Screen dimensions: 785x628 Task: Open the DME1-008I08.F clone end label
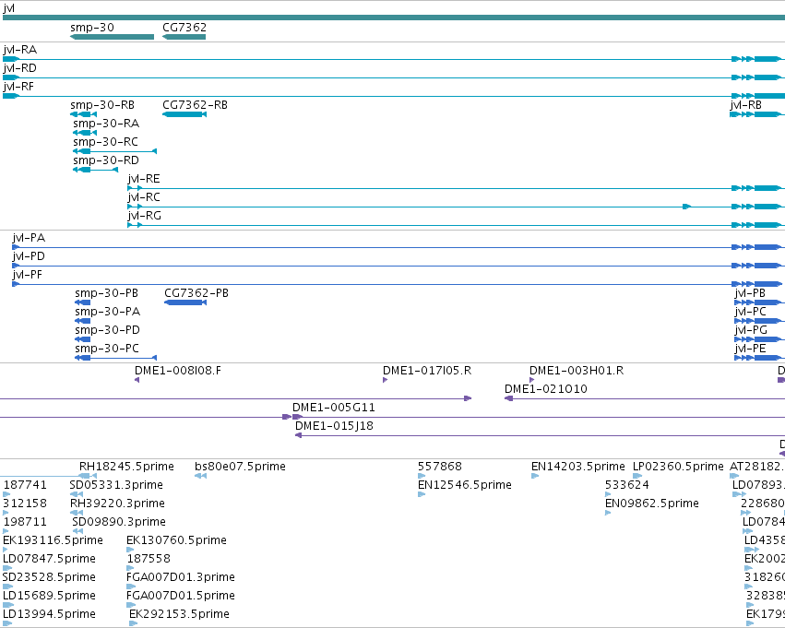(178, 371)
